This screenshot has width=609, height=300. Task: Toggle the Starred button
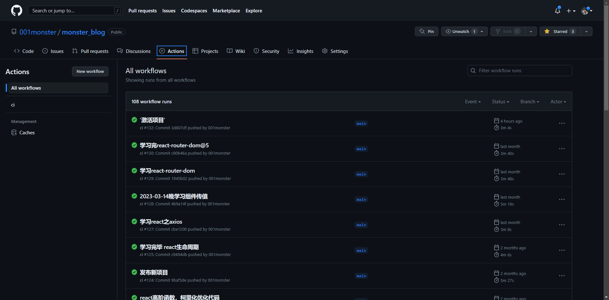pos(560,31)
